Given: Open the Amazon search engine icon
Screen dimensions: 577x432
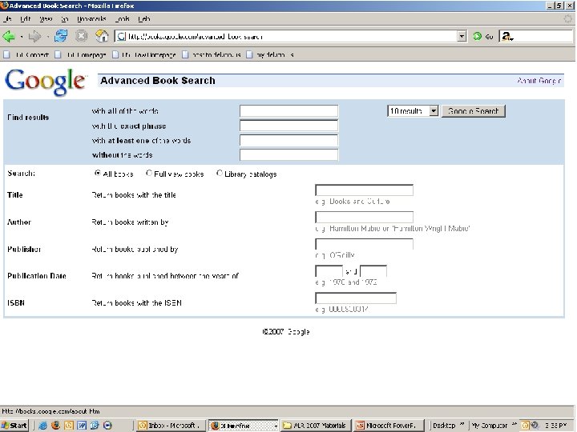Looking at the screenshot, I should (506, 36).
